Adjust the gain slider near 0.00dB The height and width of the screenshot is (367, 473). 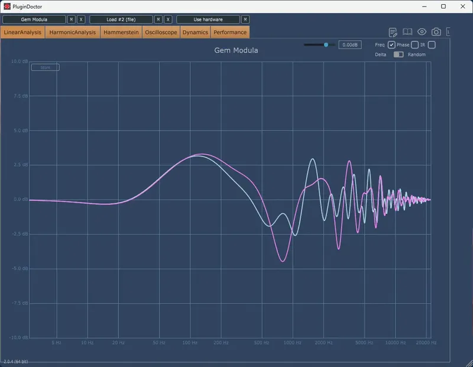325,44
